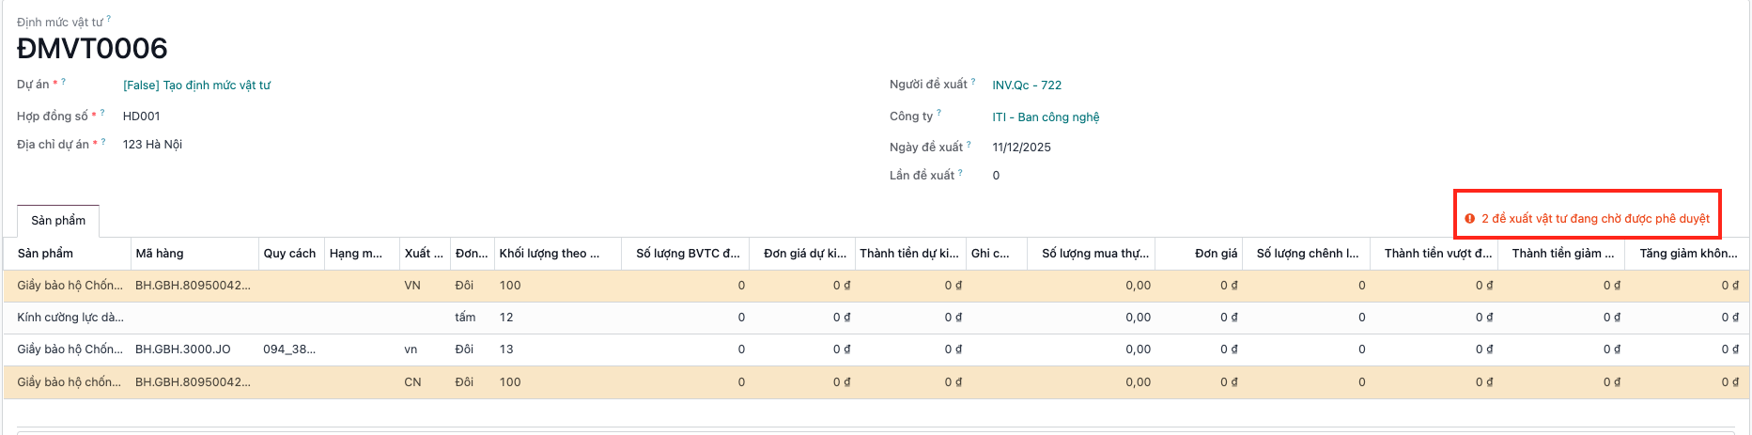
Task: Sort by Sản phẩm column header
Action: [x=67, y=254]
